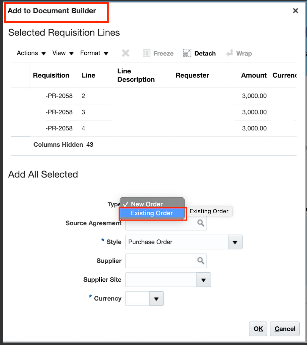Select 'Existing Order' from the Type dropdown

(152, 213)
